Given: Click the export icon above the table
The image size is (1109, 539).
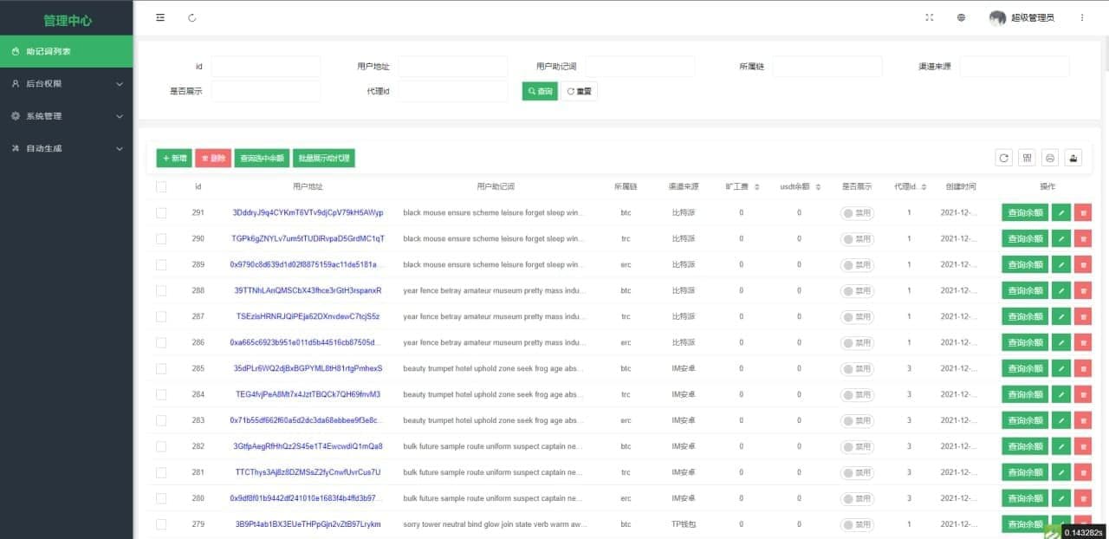Looking at the screenshot, I should [x=1073, y=158].
